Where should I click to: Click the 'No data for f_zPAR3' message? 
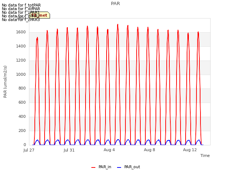(x=21, y=20)
